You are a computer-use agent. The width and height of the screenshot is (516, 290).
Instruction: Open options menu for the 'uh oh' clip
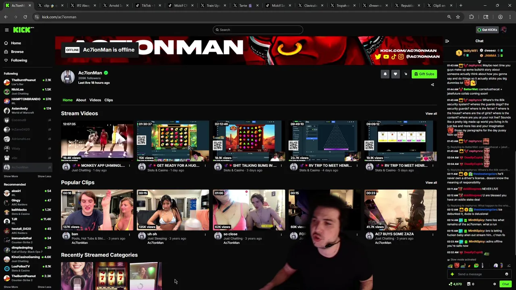205,234
